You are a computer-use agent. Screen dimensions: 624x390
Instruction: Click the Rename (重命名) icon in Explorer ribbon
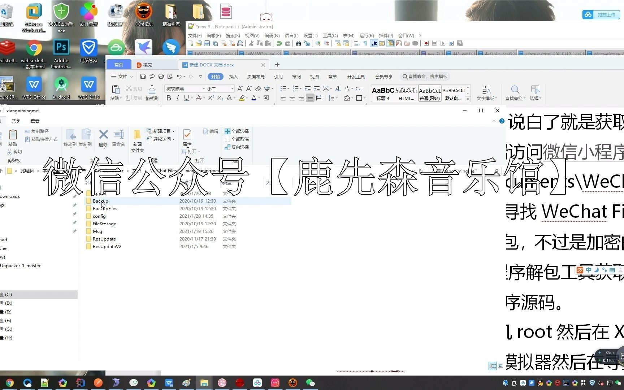coord(118,138)
